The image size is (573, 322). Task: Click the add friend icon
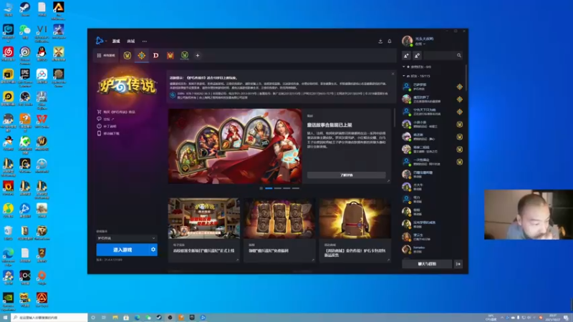(x=406, y=56)
